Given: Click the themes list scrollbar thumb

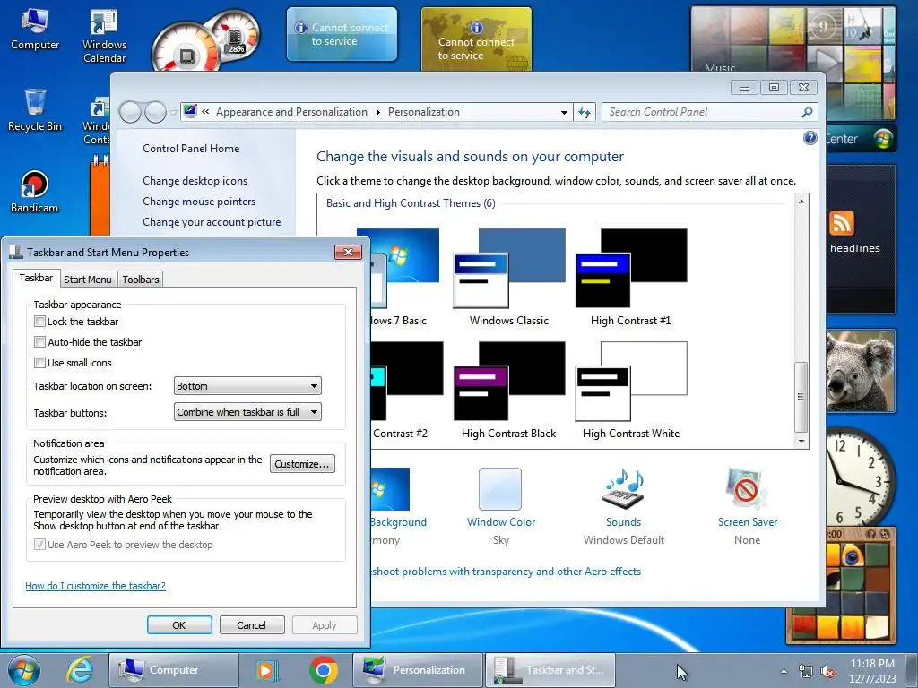Looking at the screenshot, I should [x=801, y=397].
